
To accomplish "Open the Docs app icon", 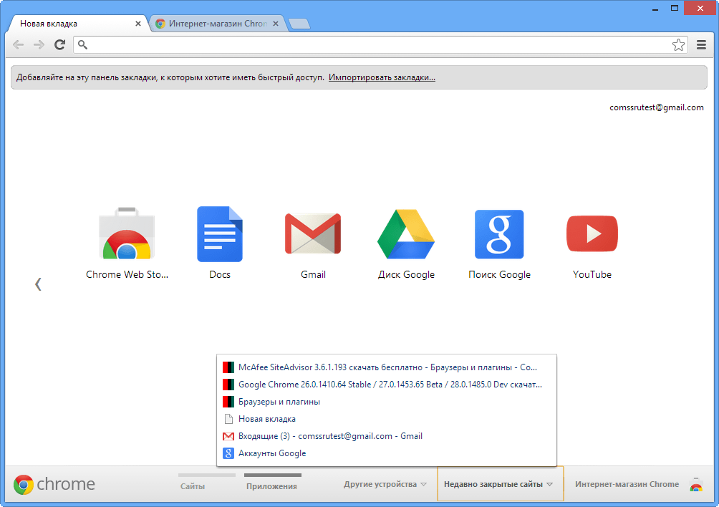I will tap(220, 233).
